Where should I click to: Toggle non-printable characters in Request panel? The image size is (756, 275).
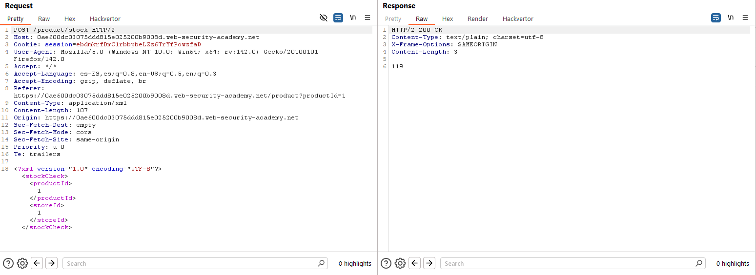click(353, 18)
